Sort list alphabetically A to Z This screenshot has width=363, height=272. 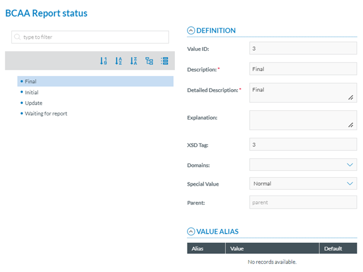(x=118, y=61)
